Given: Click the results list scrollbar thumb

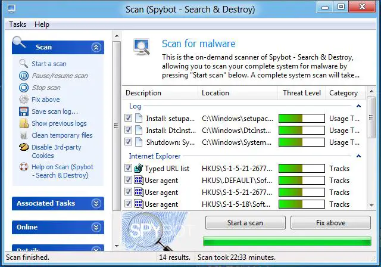Looking at the screenshot, I should [371, 117].
